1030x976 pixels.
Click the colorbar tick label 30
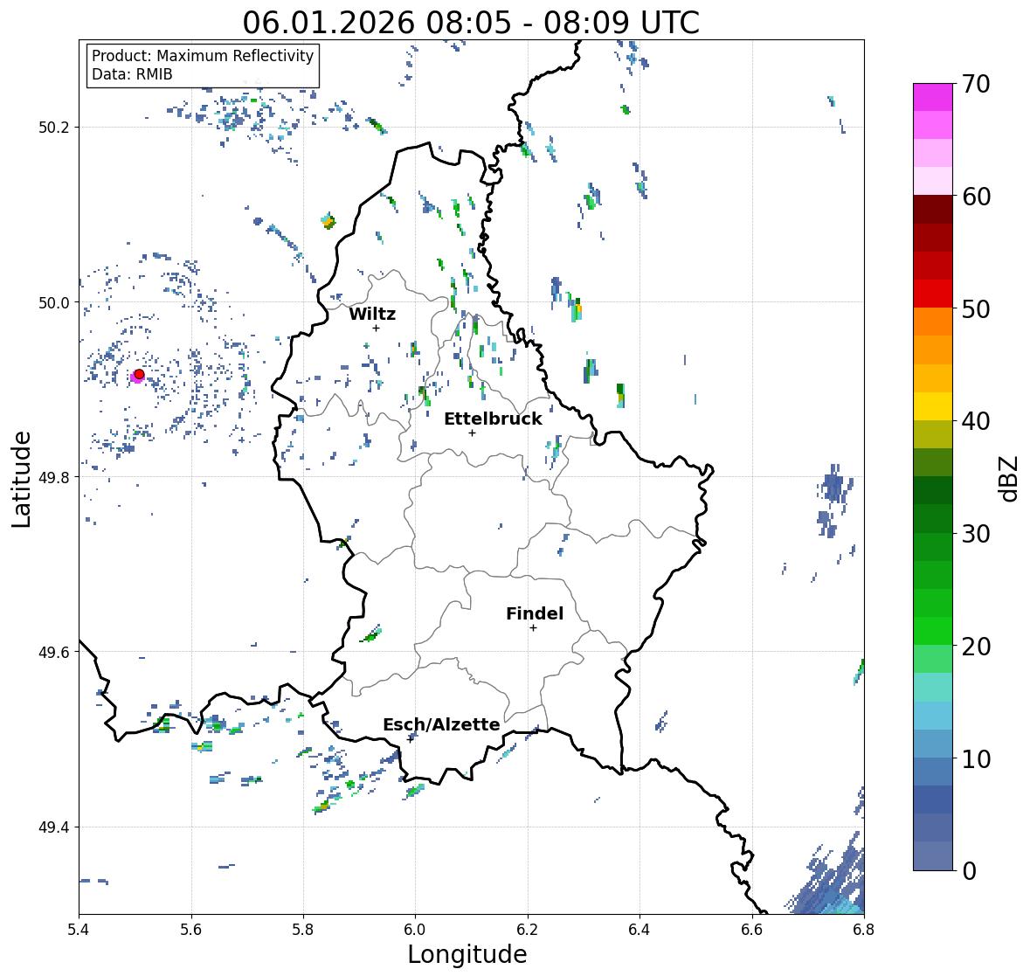click(x=976, y=534)
